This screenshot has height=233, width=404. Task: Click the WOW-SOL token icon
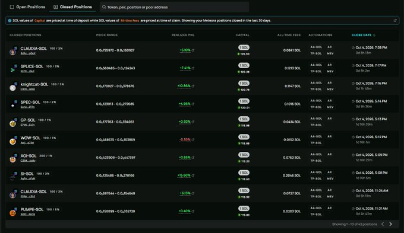13,141
